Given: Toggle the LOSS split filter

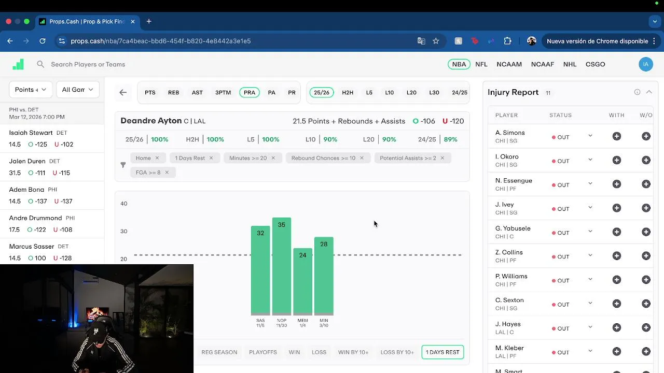Looking at the screenshot, I should pos(319,352).
